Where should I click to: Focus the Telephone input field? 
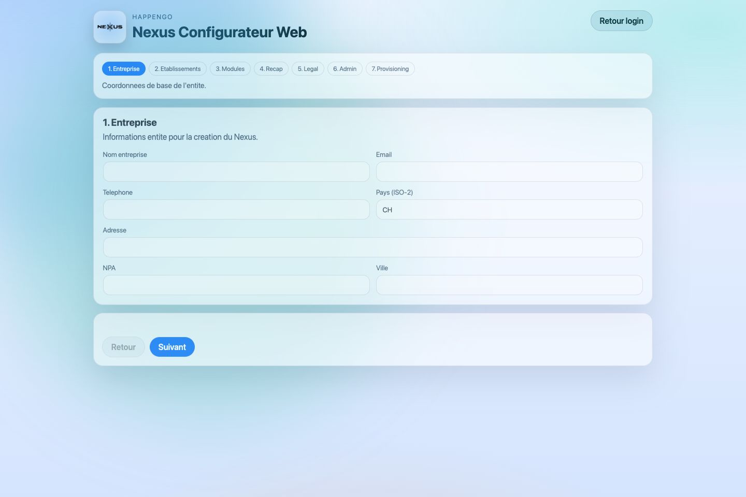click(x=236, y=209)
